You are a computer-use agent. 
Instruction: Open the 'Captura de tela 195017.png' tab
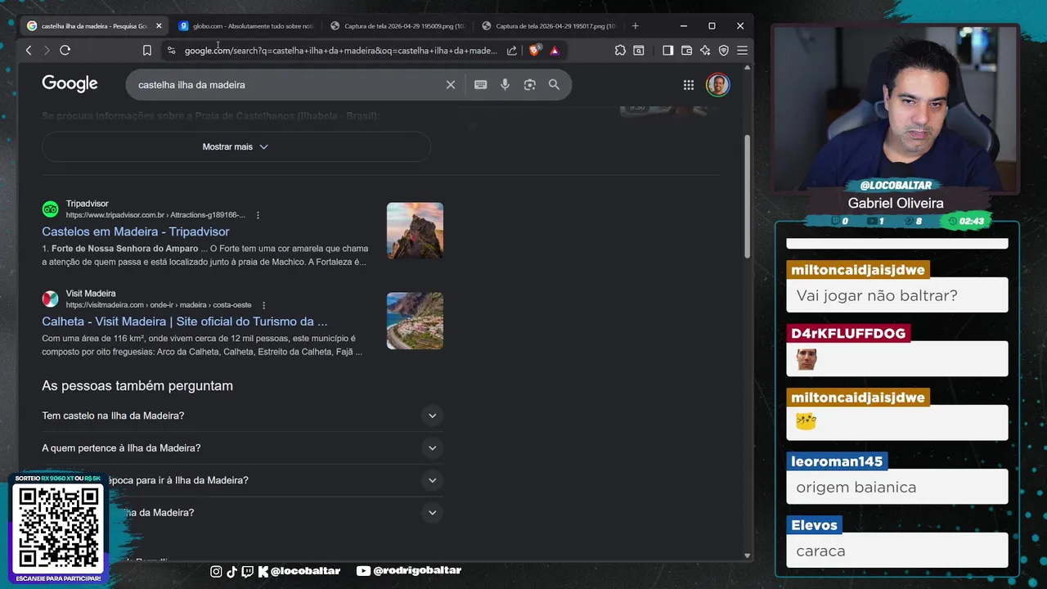pyautogui.click(x=549, y=26)
